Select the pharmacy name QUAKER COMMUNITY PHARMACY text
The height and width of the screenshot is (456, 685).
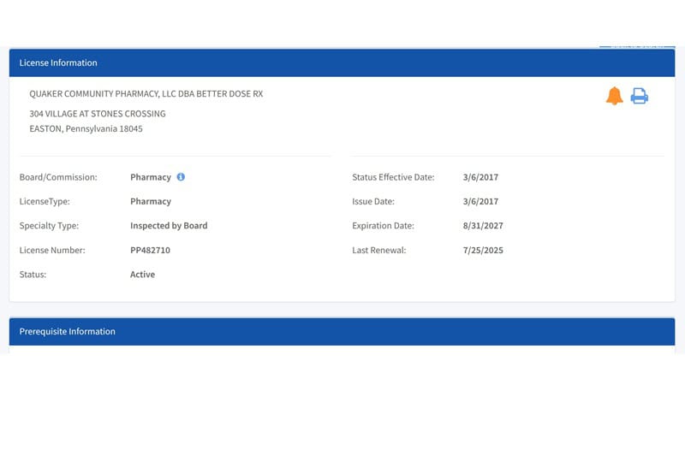point(146,94)
